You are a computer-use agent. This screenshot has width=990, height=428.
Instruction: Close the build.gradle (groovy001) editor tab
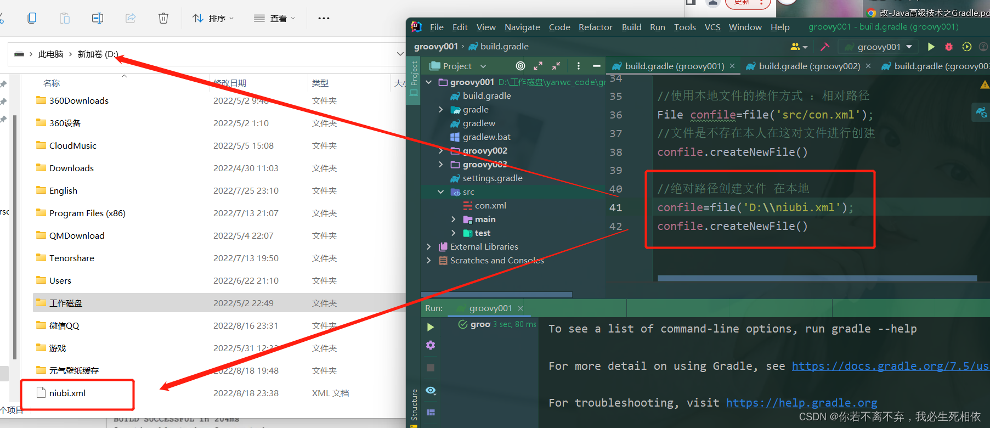pos(732,66)
